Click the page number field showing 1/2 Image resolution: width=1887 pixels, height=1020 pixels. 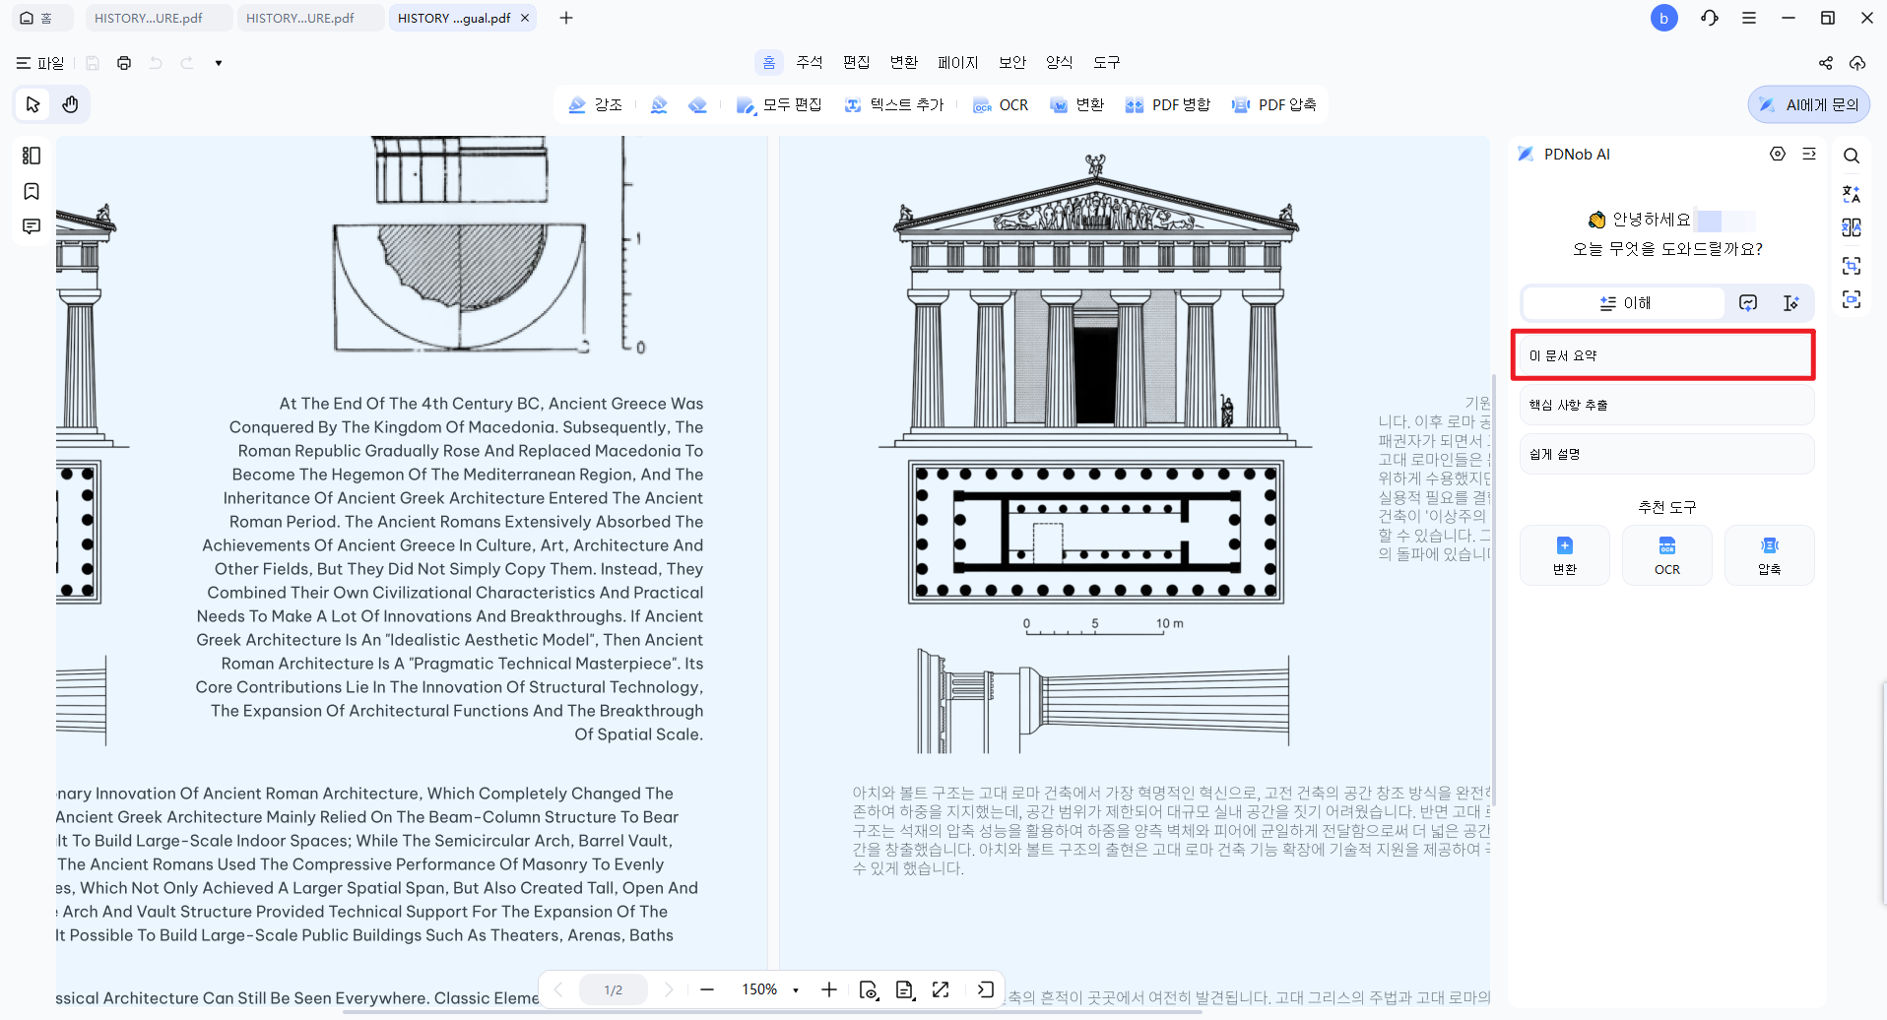(613, 989)
